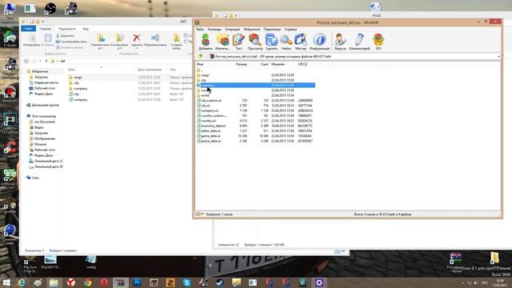Select the city folder in WinRAR list
Screen dimensions: 512x288
203,80
